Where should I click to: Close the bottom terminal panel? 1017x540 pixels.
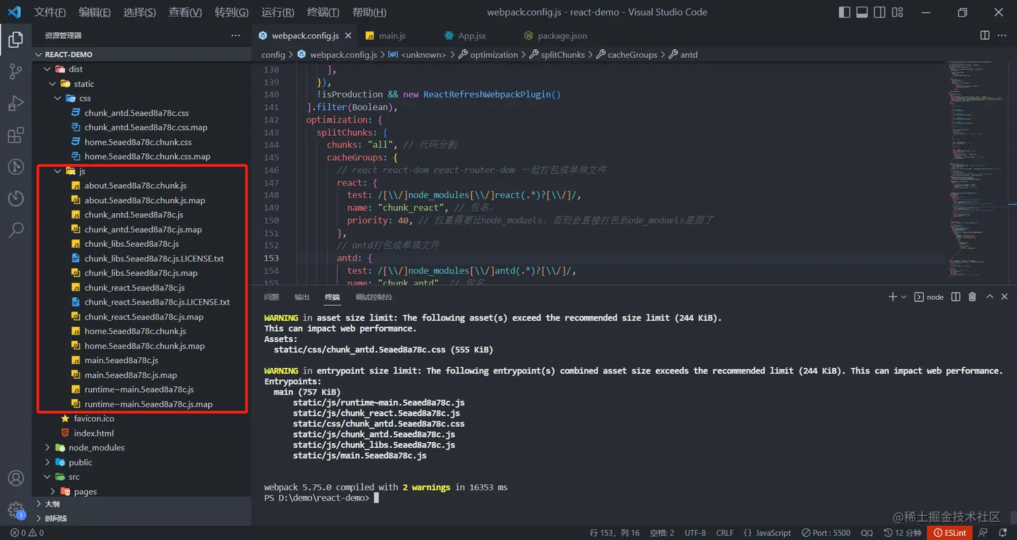pyautogui.click(x=1004, y=297)
